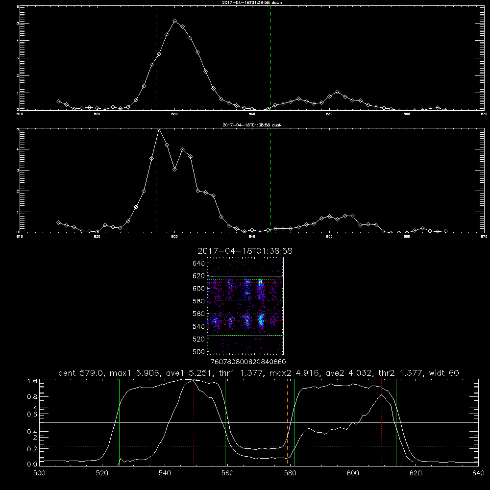Screen dimensions: 490x490
Task: Click the '500' label on spectral image y-axis
Action: [x=198, y=351]
